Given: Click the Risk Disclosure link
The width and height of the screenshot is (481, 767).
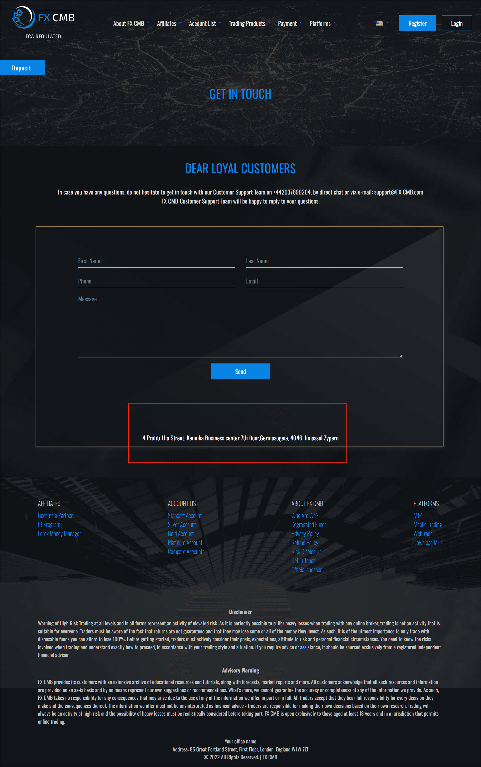Looking at the screenshot, I should tap(306, 551).
